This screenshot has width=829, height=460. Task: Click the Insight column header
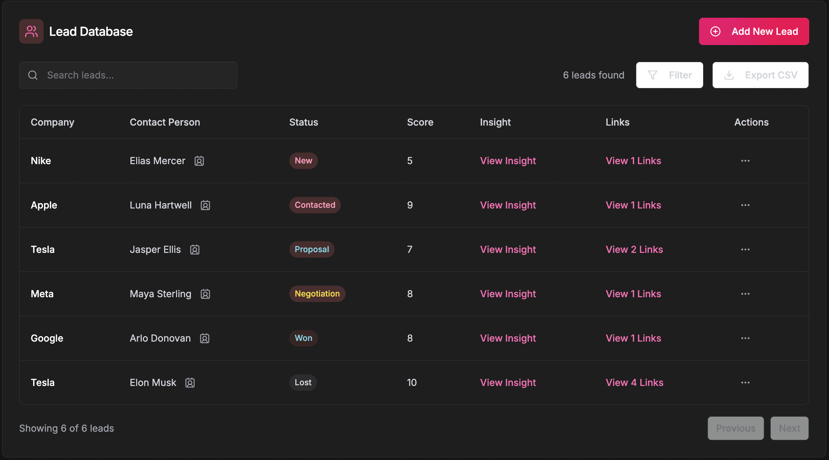pos(495,122)
